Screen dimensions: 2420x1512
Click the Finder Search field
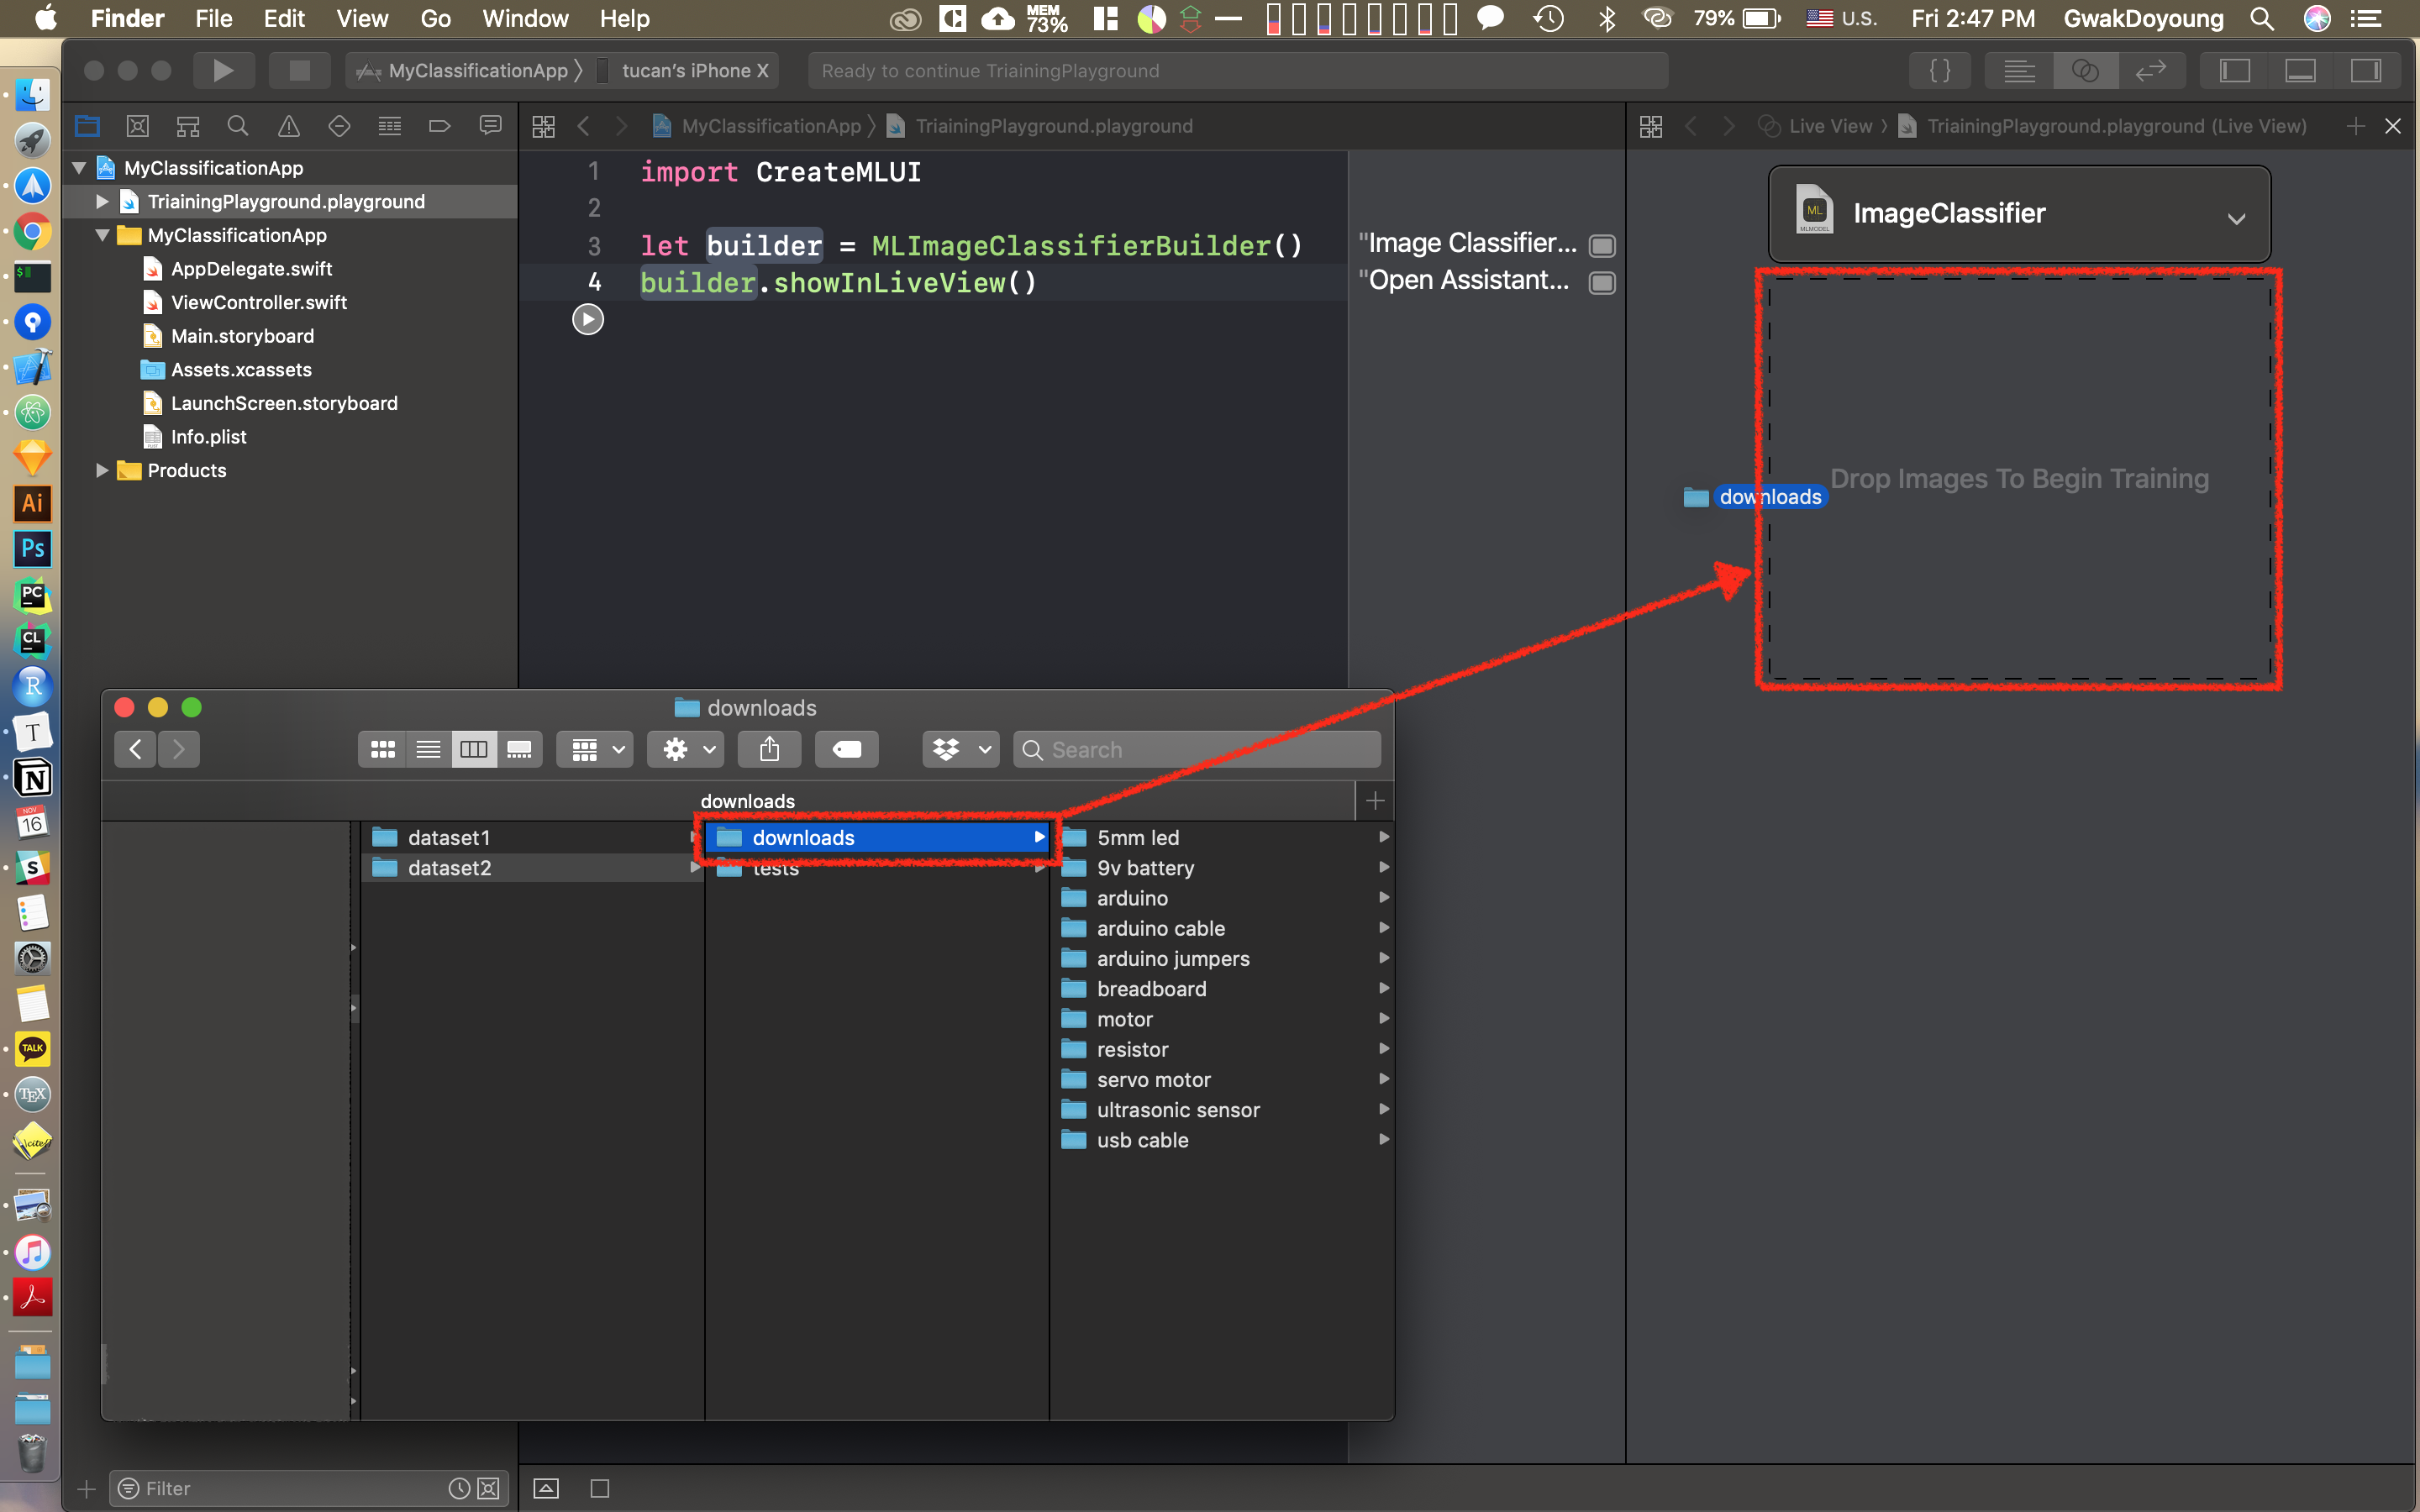tap(1197, 749)
